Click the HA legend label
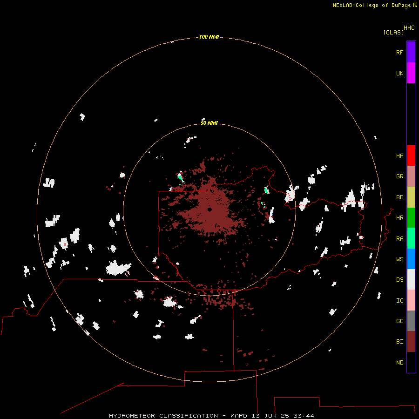The height and width of the screenshot is (419, 419). click(x=399, y=156)
